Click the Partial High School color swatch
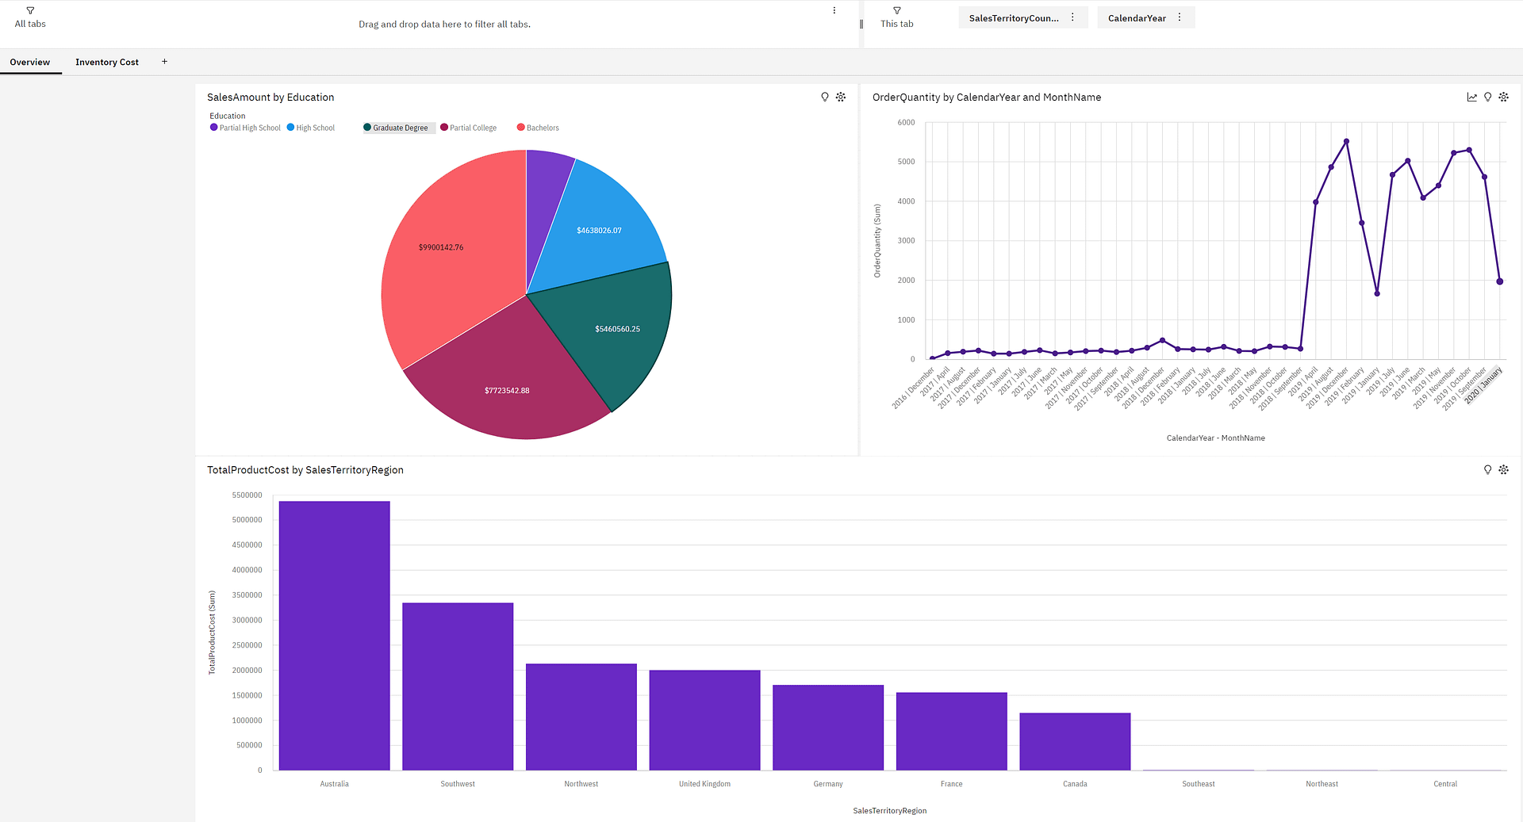The height and width of the screenshot is (822, 1523). (213, 128)
